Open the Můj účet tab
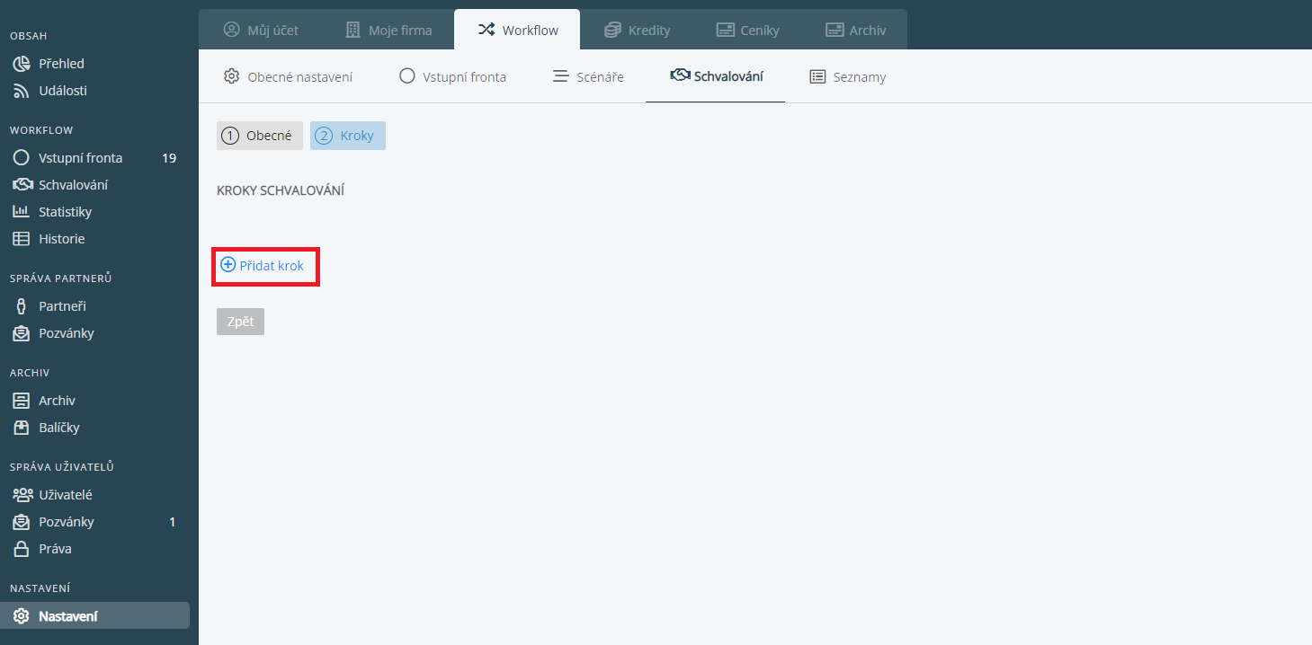1312x645 pixels. tap(261, 30)
